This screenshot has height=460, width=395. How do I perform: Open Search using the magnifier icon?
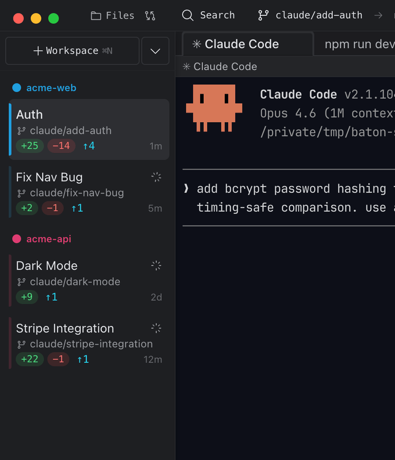click(187, 15)
